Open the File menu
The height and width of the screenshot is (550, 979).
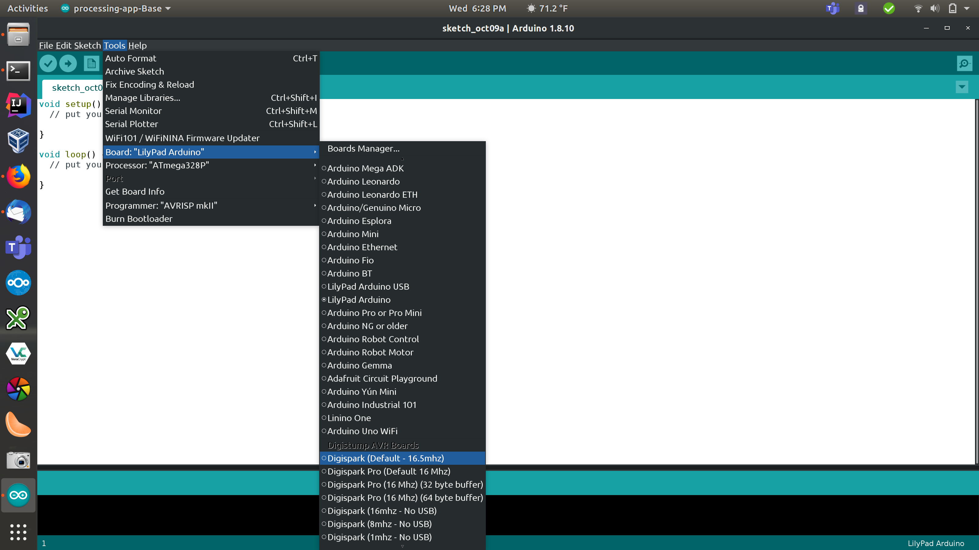46,46
